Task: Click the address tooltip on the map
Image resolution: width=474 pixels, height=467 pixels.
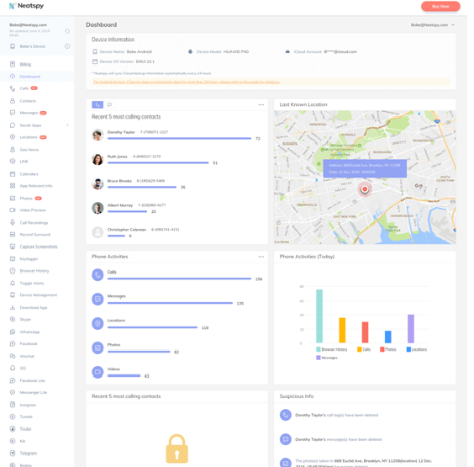Action: tap(365, 168)
